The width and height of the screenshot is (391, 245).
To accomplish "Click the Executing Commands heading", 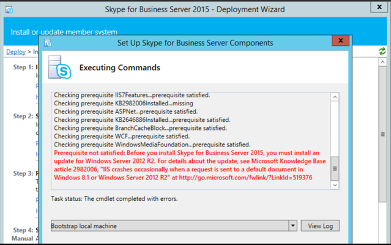I will click(120, 67).
